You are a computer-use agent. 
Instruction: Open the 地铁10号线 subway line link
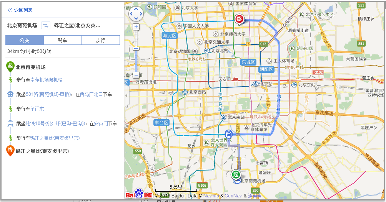pos(55,123)
